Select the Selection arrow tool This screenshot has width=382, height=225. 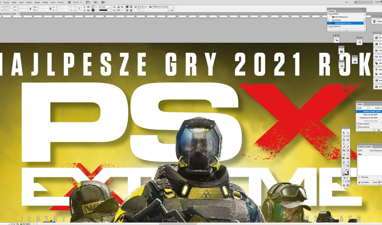[344, 133]
